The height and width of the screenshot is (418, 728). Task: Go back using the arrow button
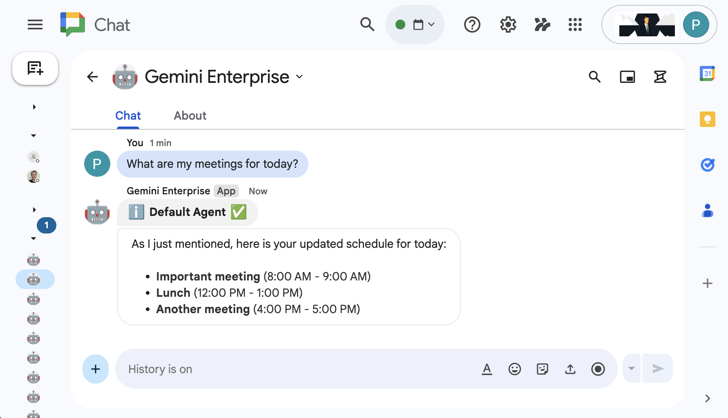click(x=93, y=77)
